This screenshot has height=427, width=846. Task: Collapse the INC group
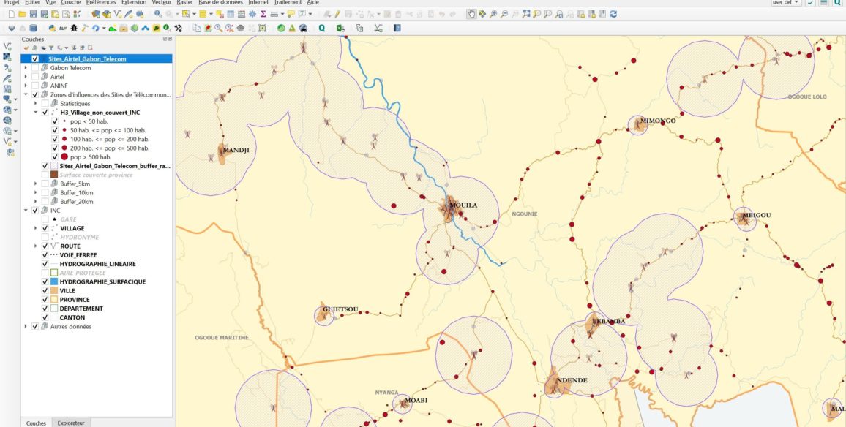point(26,211)
